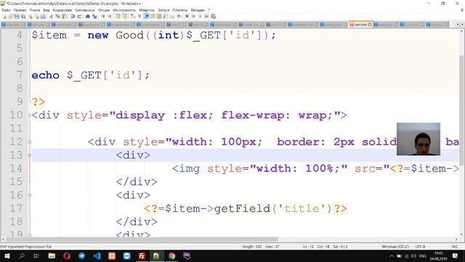
Task: Start macro recording with red dot icon
Action: click(187, 17)
